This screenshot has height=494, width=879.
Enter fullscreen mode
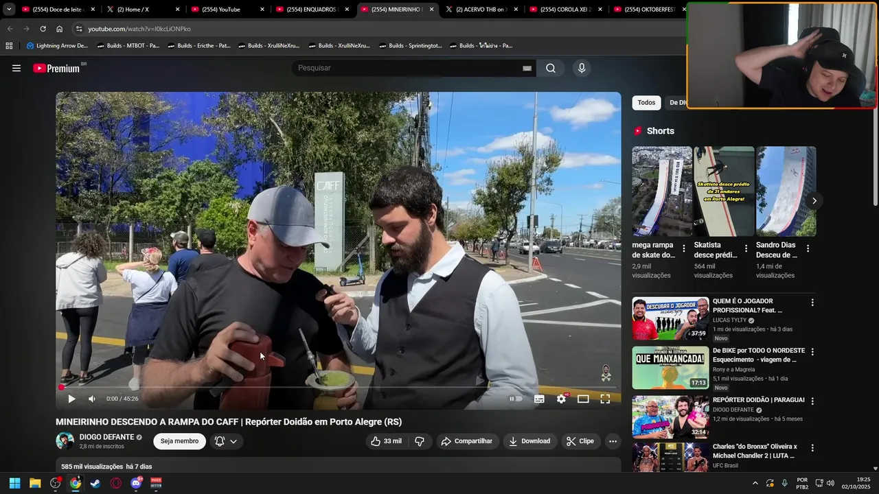[605, 399]
